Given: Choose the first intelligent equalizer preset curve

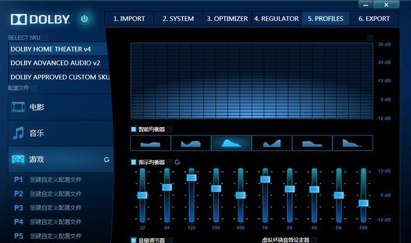Looking at the screenshot, I should click(150, 143).
